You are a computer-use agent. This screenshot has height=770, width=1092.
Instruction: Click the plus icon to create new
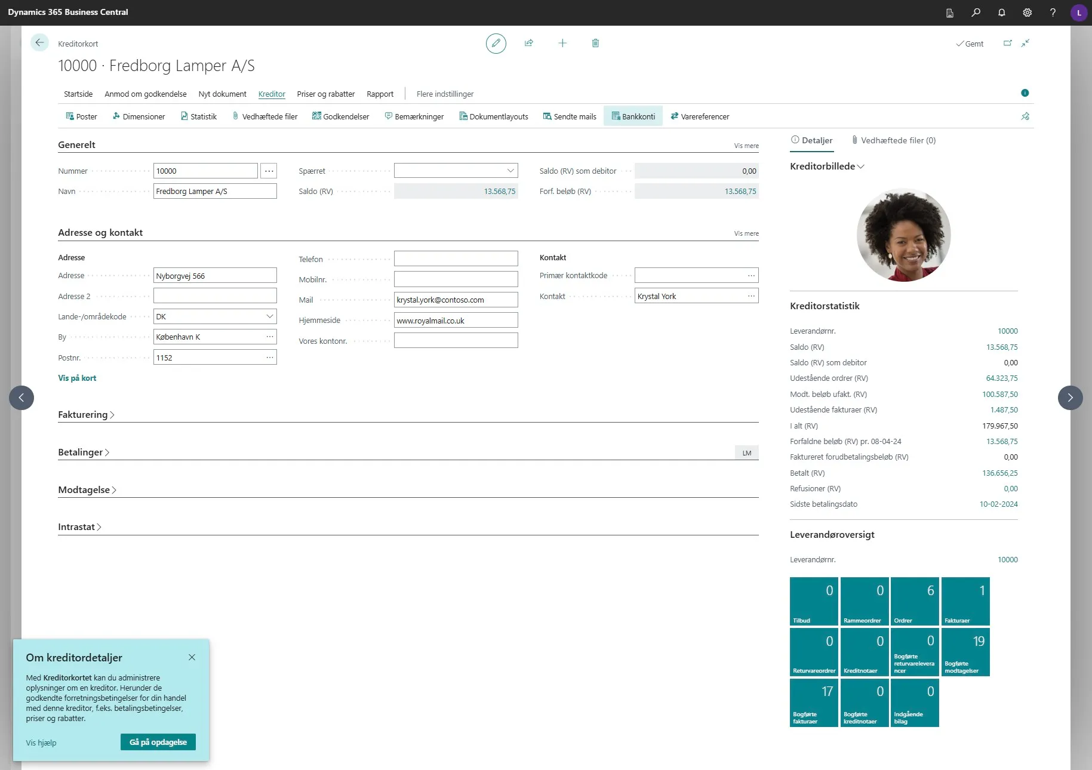[562, 43]
